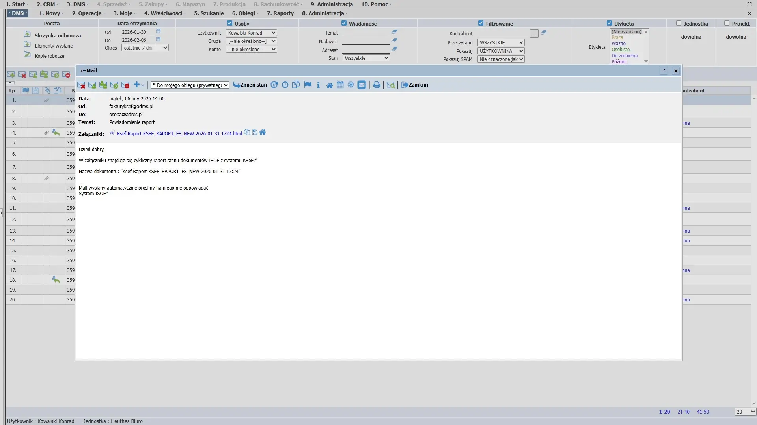The height and width of the screenshot is (425, 757).
Task: Click the block sender icon in e-mail toolbar
Action: pos(125,85)
